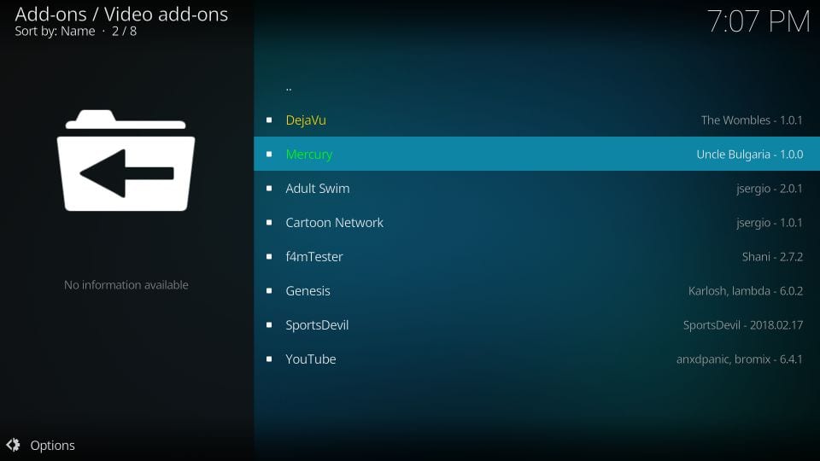Click 'Karlosh, lambda - 6.0.2' text
The height and width of the screenshot is (461, 820).
coord(745,291)
